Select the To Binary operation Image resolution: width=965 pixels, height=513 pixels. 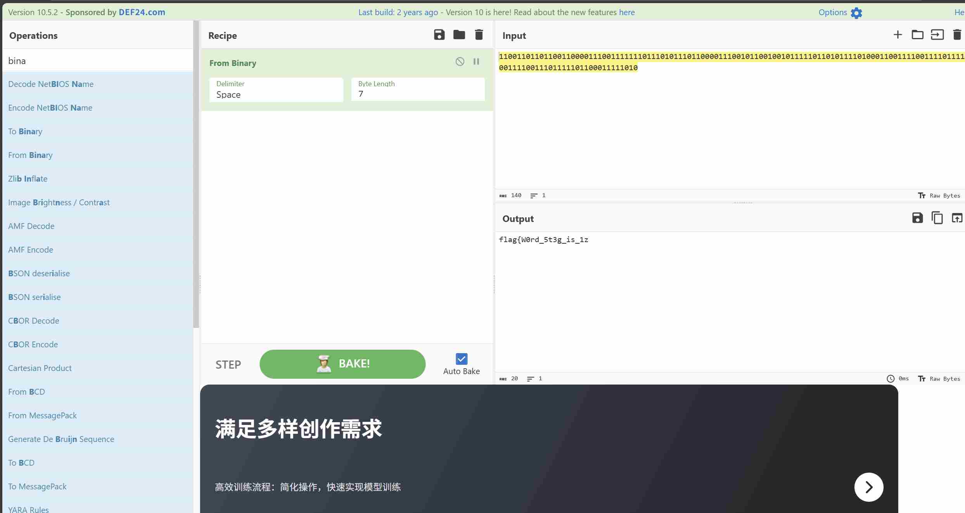tap(25, 132)
